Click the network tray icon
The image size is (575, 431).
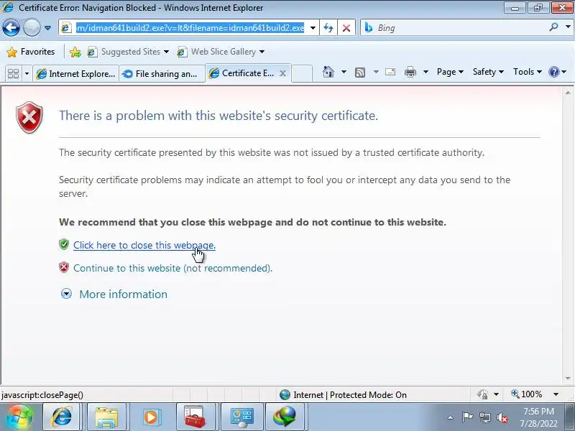(x=484, y=417)
